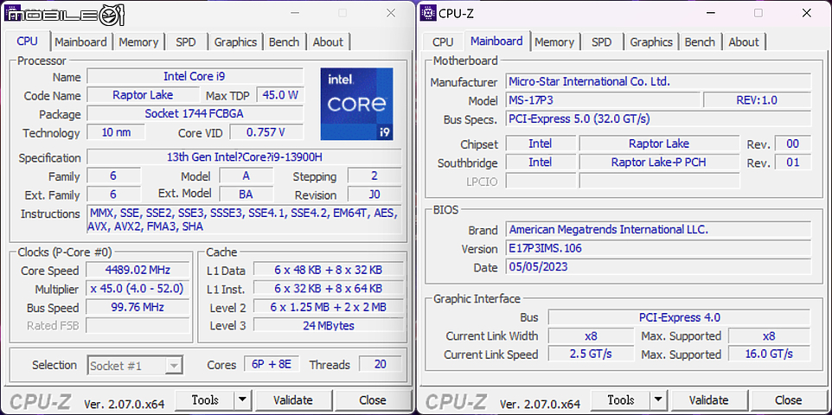This screenshot has height=415, width=832.
Task: Close the right CPU-Z window with X
Action: [x=807, y=13]
